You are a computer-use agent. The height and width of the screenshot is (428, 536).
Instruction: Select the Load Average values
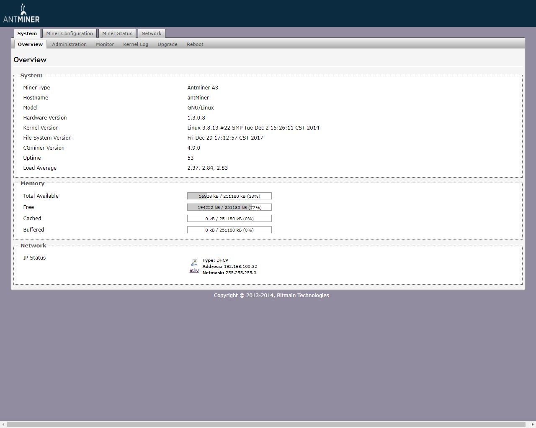208,168
